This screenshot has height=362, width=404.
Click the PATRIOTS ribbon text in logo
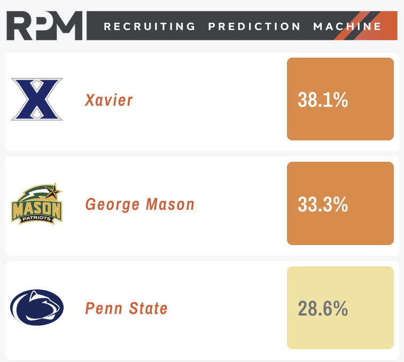coord(36,218)
